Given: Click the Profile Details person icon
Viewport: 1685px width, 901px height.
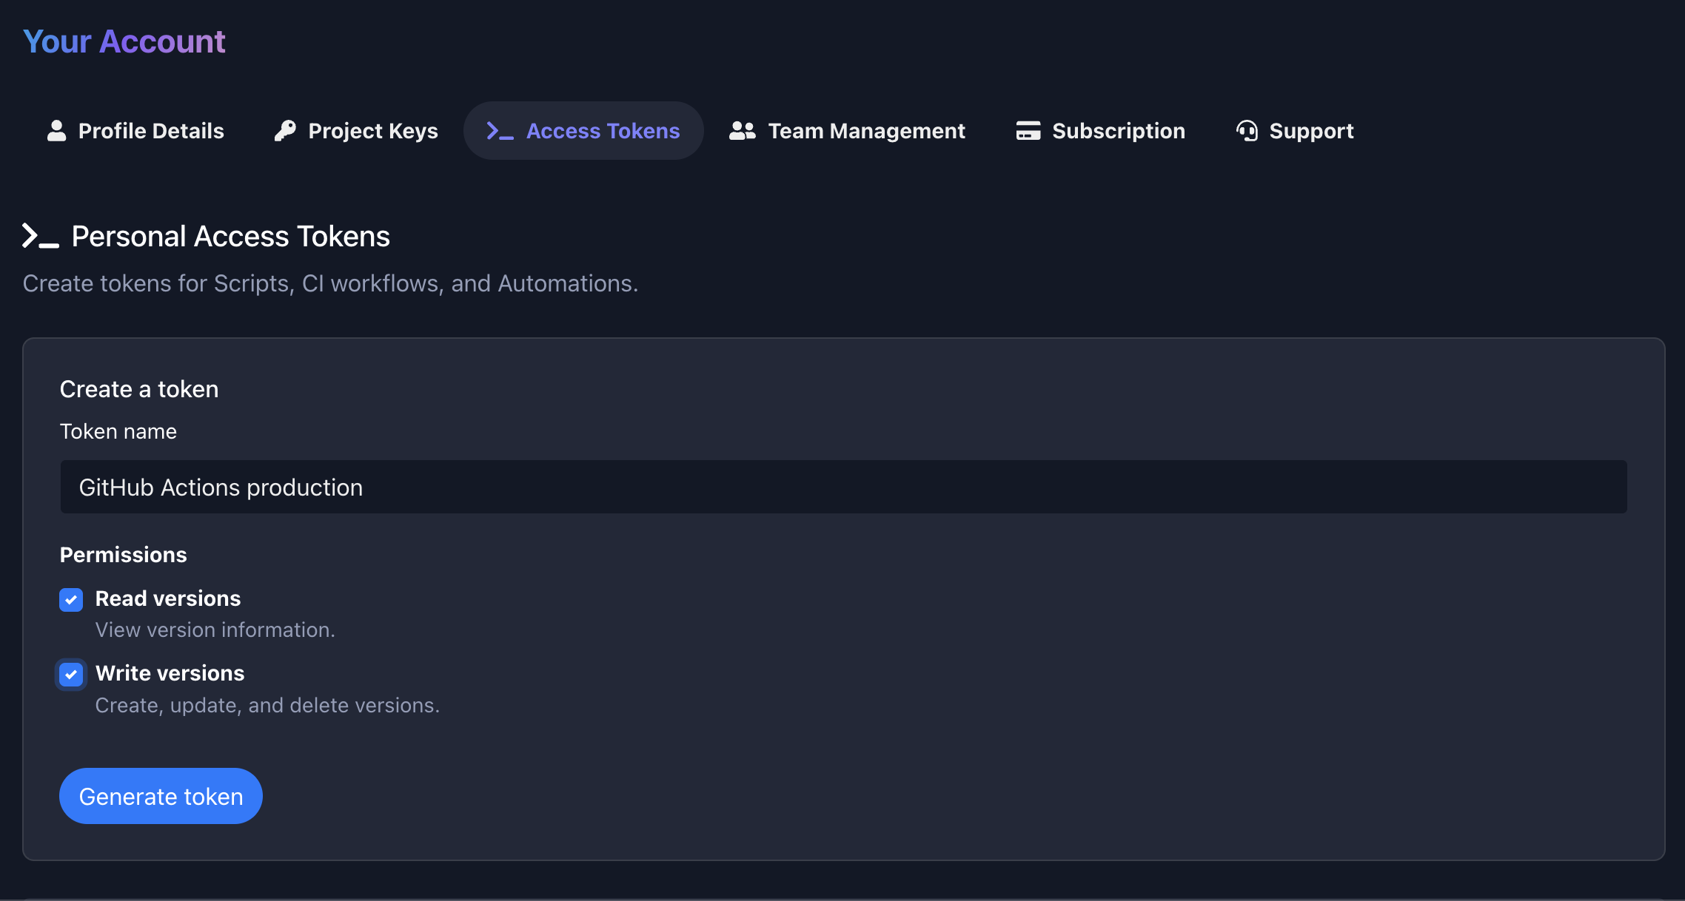Looking at the screenshot, I should (x=56, y=131).
